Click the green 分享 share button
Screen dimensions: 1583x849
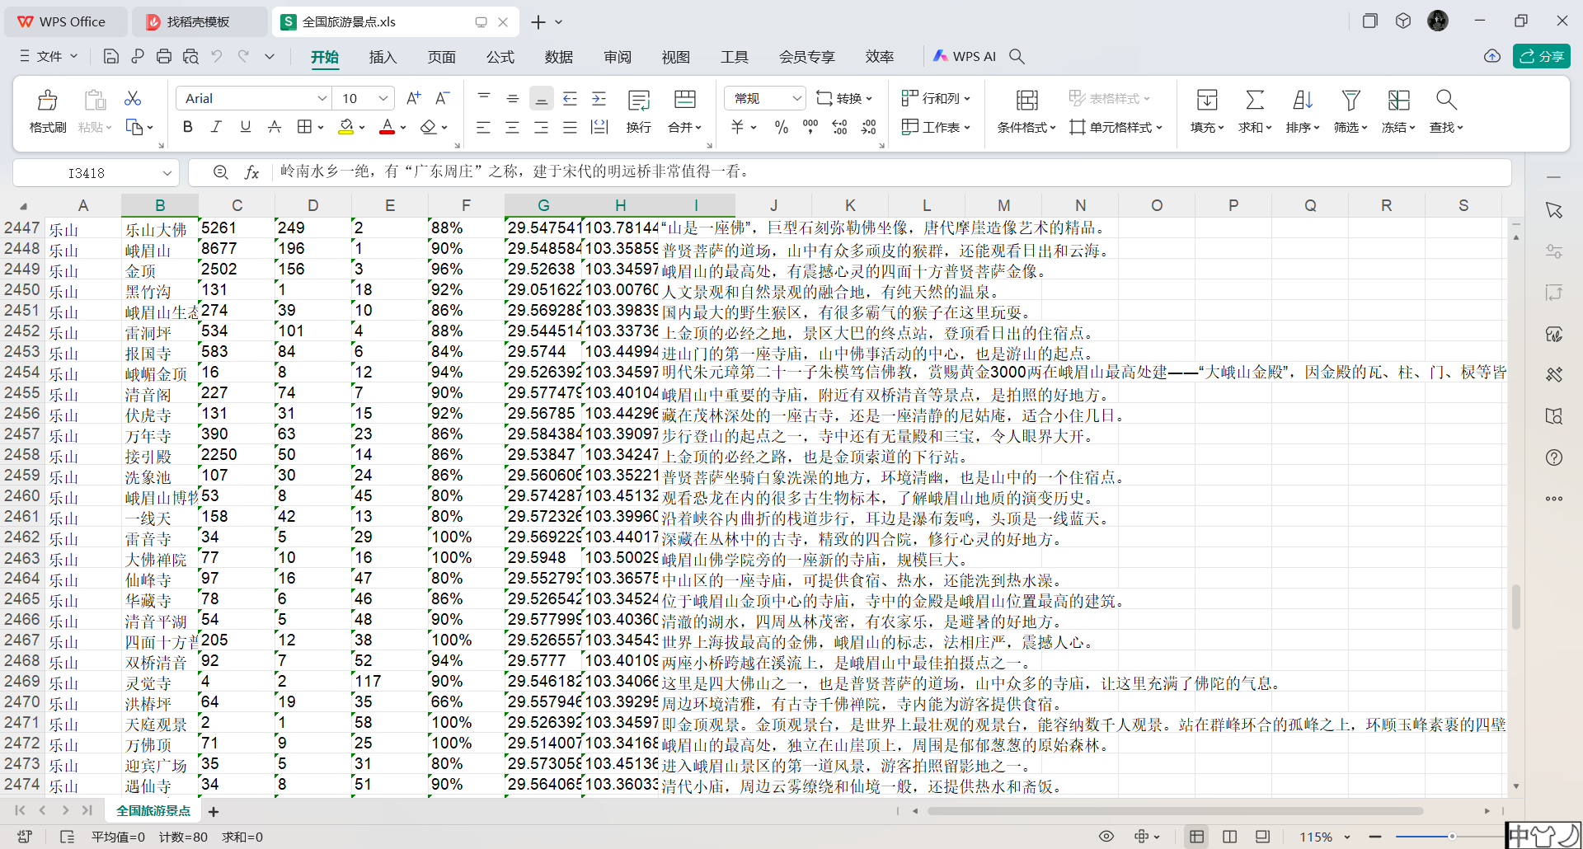tap(1541, 56)
